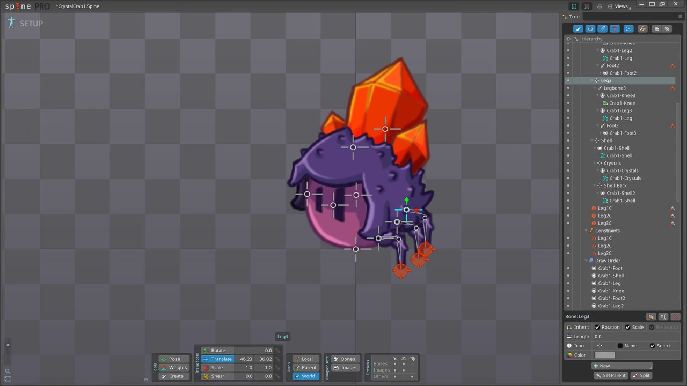Select the Shell_Back bone
The height and width of the screenshot is (386, 687).
point(615,185)
